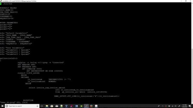This screenshot has width=193, height=108.
Task: Click the echo "User Parameters" line
Action: [12, 48]
